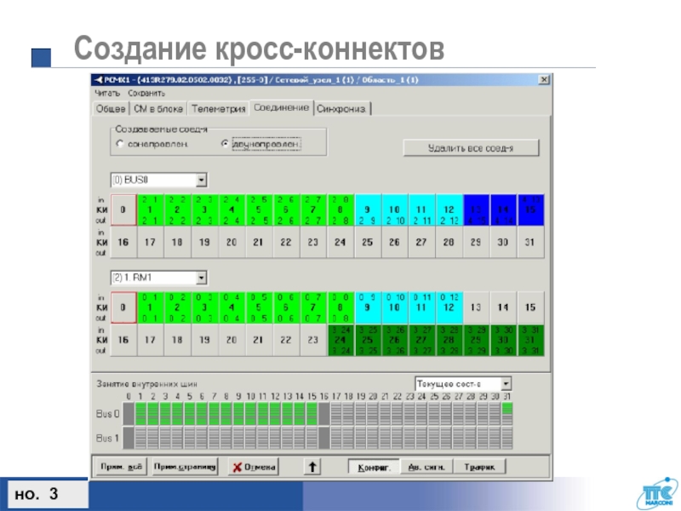
Task: Select green channel 1 cell in BUS0 grid
Action: click(x=151, y=210)
